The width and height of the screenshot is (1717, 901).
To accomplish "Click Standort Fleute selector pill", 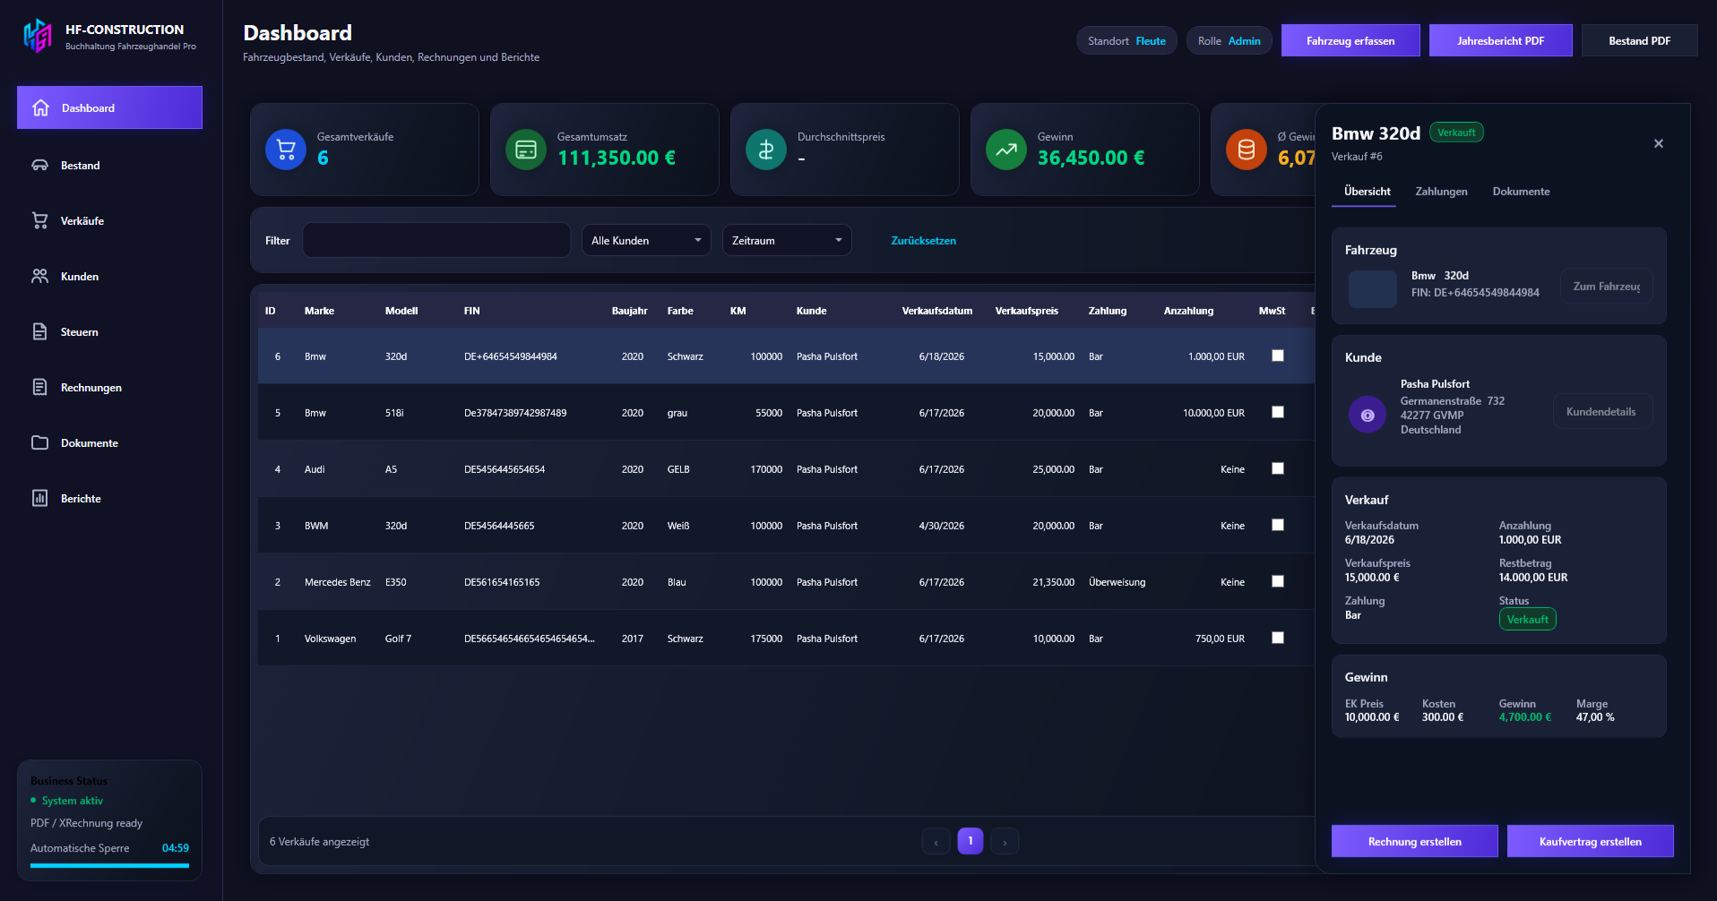I will point(1126,41).
